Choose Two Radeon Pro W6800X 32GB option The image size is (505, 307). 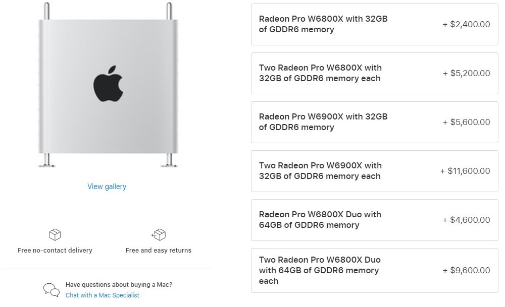374,73
